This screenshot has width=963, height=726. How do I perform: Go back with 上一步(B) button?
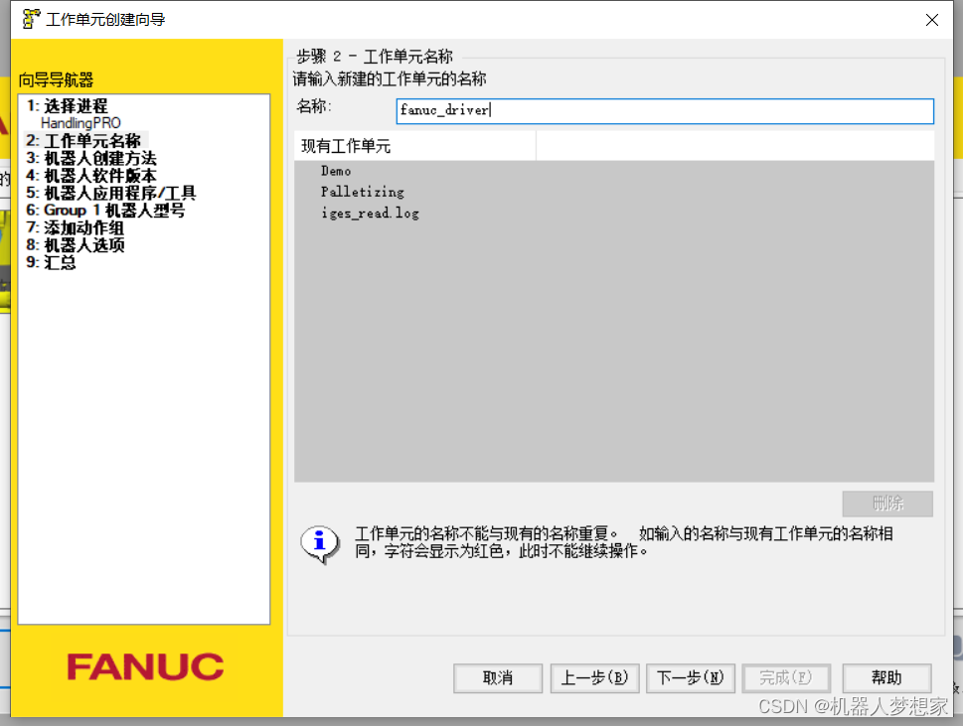click(x=594, y=678)
